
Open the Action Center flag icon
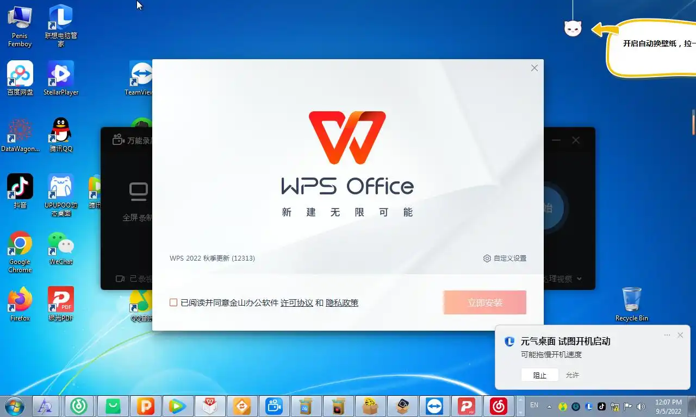[x=628, y=406]
